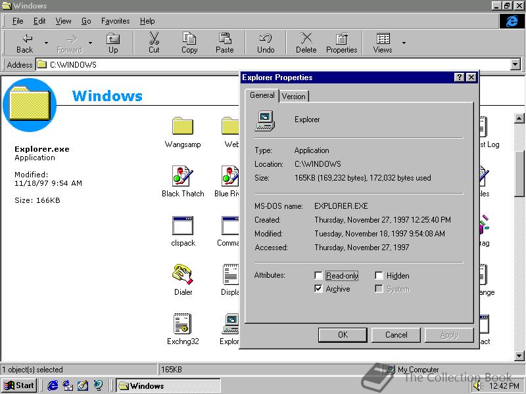This screenshot has width=526, height=394.
Task: Select the clspack program icon
Action: pos(183,231)
